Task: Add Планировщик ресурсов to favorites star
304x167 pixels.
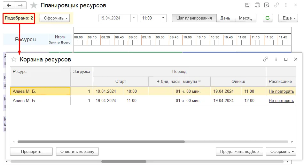Action: [x=34, y=5]
